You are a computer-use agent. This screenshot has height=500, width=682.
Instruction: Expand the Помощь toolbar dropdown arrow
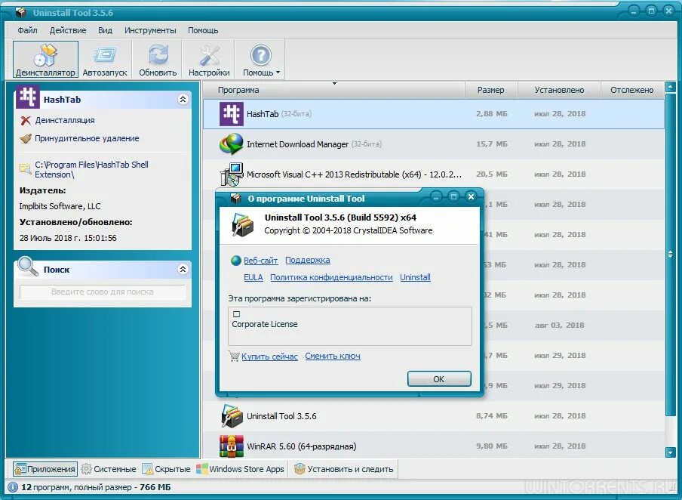point(278,73)
